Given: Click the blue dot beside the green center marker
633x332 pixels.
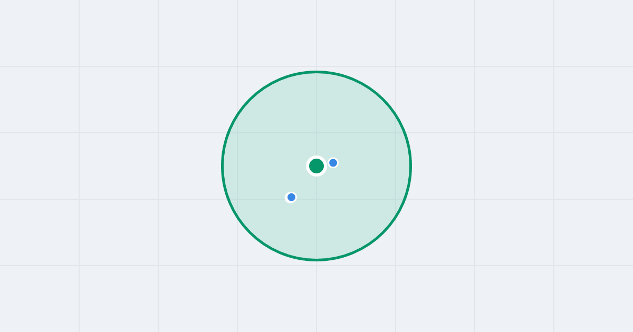Looking at the screenshot, I should pyautogui.click(x=333, y=163).
